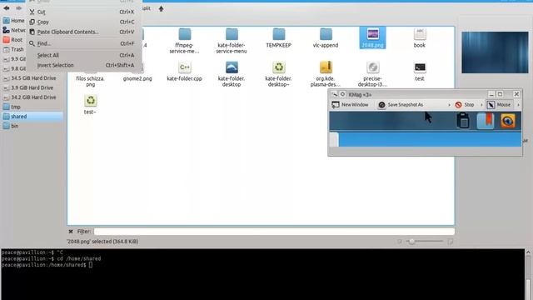This screenshot has height=300, width=533.
Task: Select kate-folder.desktop~ backup file
Action: 279,67
